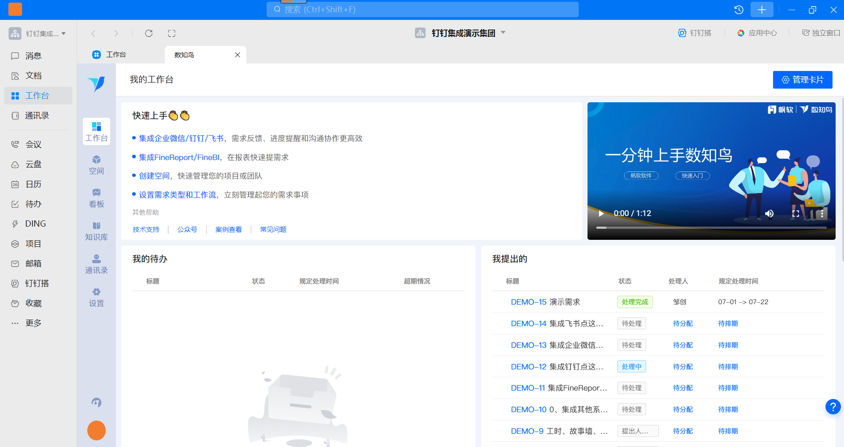Open the 公众号 link
The width and height of the screenshot is (844, 447).
[187, 229]
